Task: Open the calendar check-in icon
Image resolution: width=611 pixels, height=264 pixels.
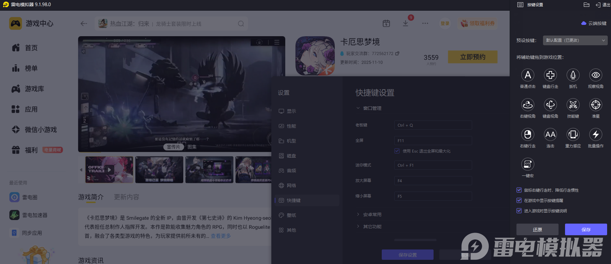Action: (x=386, y=23)
